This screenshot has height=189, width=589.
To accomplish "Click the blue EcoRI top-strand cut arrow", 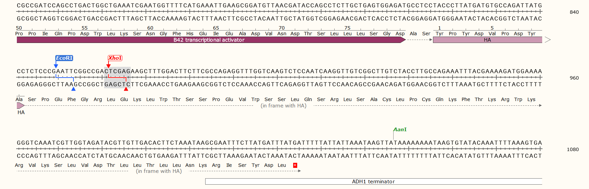I will pyautogui.click(x=56, y=66).
